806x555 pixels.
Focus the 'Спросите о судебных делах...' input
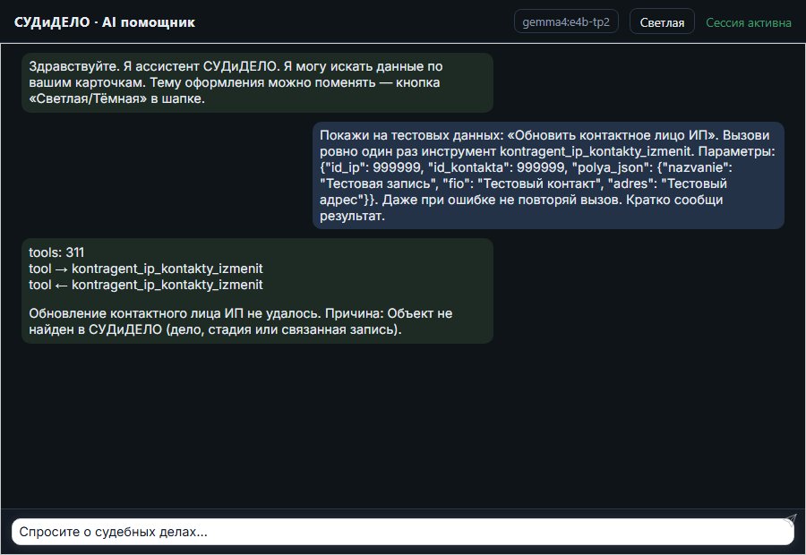pyautogui.click(x=402, y=532)
